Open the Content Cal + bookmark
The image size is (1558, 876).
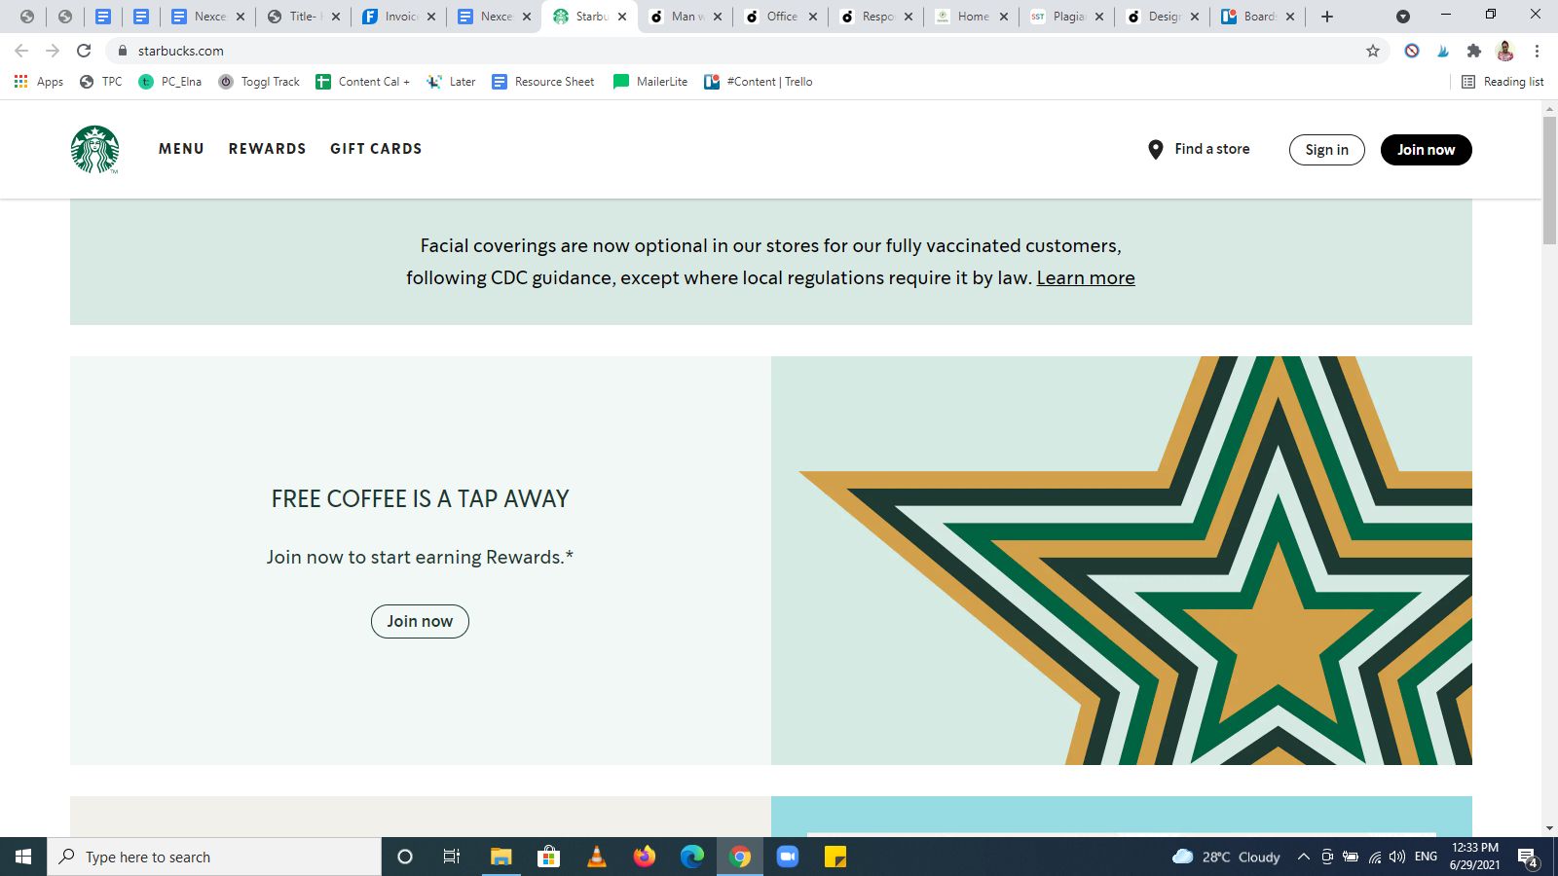point(362,82)
